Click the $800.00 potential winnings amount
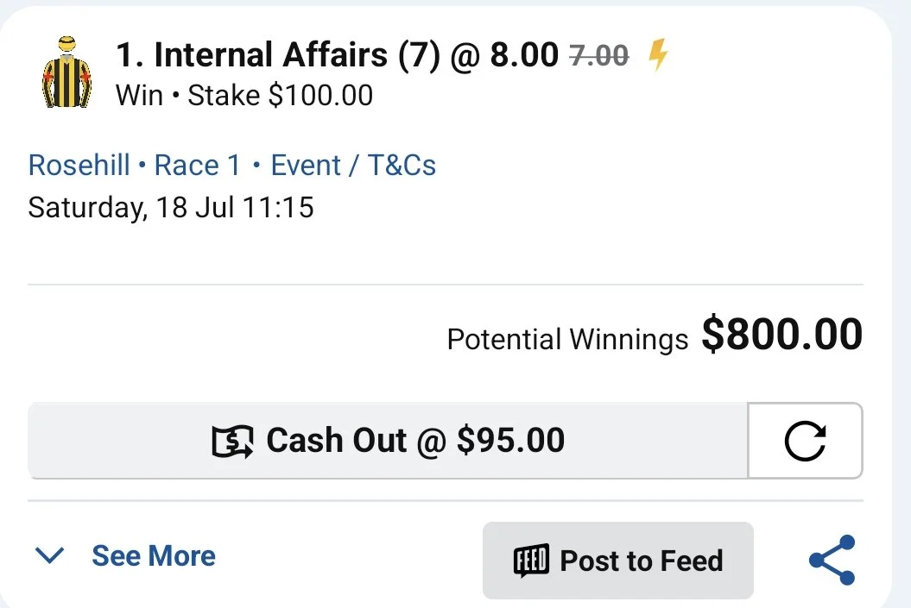Viewport: 911px width, 608px height. point(782,334)
